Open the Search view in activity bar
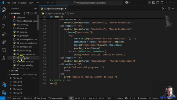This screenshot has width=177, height=100. [x=4, y=17]
